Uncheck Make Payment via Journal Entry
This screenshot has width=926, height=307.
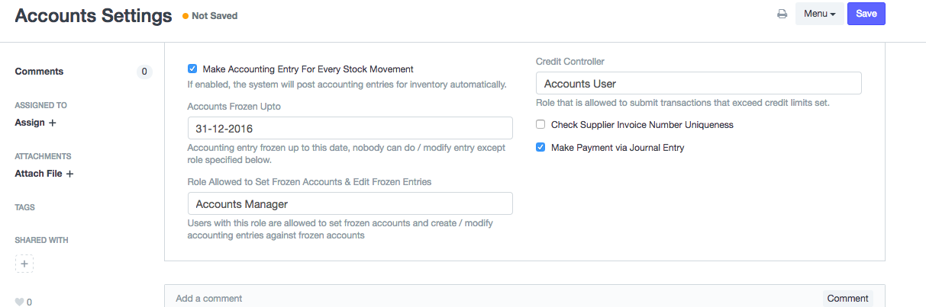[540, 148]
